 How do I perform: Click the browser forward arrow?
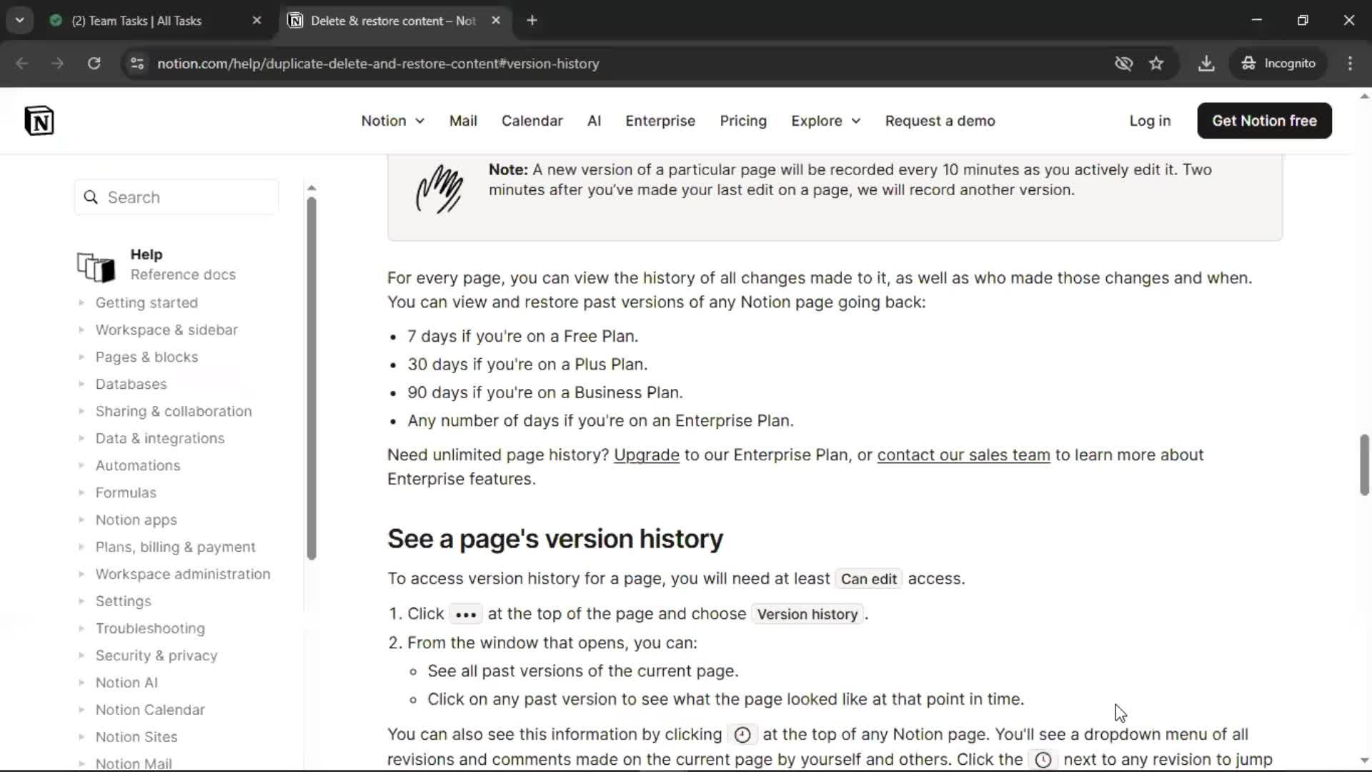pyautogui.click(x=58, y=63)
